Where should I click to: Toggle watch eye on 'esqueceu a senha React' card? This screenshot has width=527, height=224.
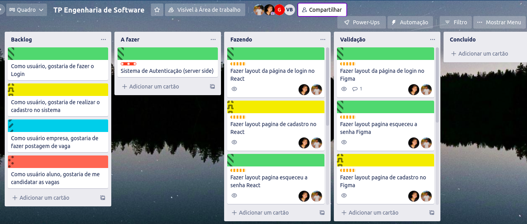click(x=234, y=195)
